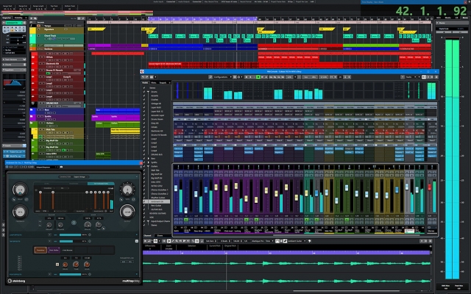
Task: Click the sync icon between Ducker and Spatial knobs
Action: point(74,223)
